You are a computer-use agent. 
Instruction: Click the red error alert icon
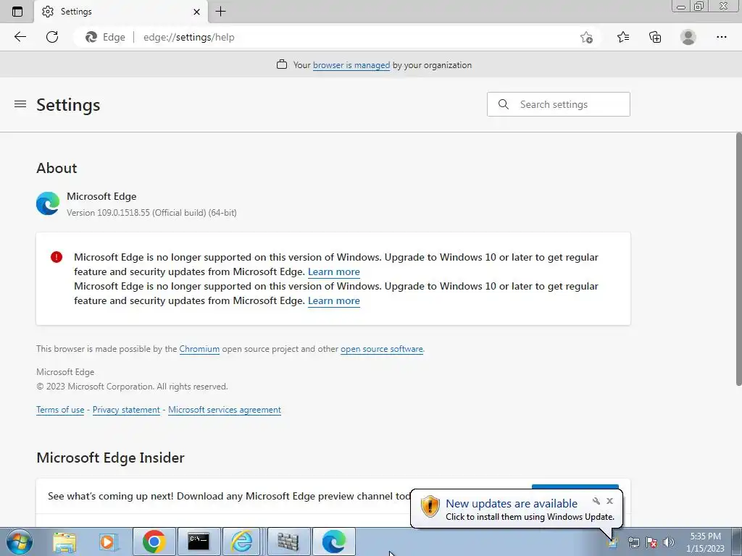57,257
